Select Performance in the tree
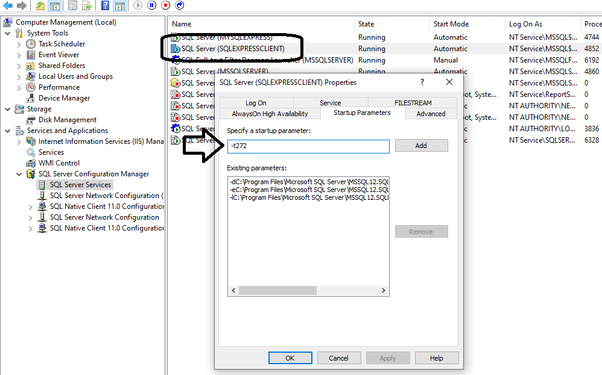Image resolution: width=602 pixels, height=375 pixels. click(59, 87)
